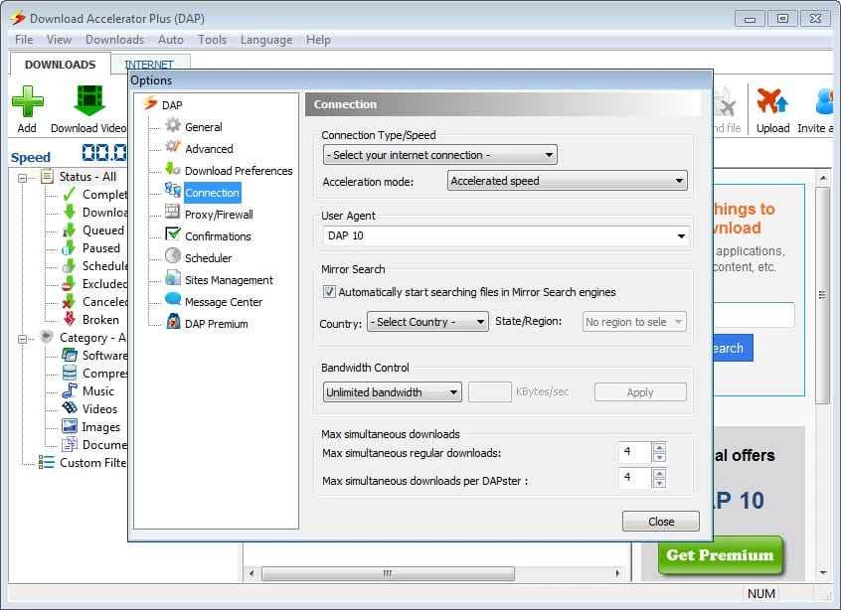Screen dimensions: 841x610
Task: Click the Upload icon in toolbar
Action: 772,103
